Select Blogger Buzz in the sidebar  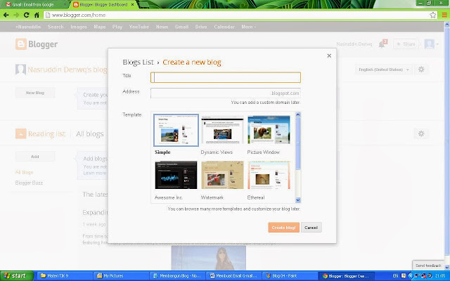[x=29, y=183]
